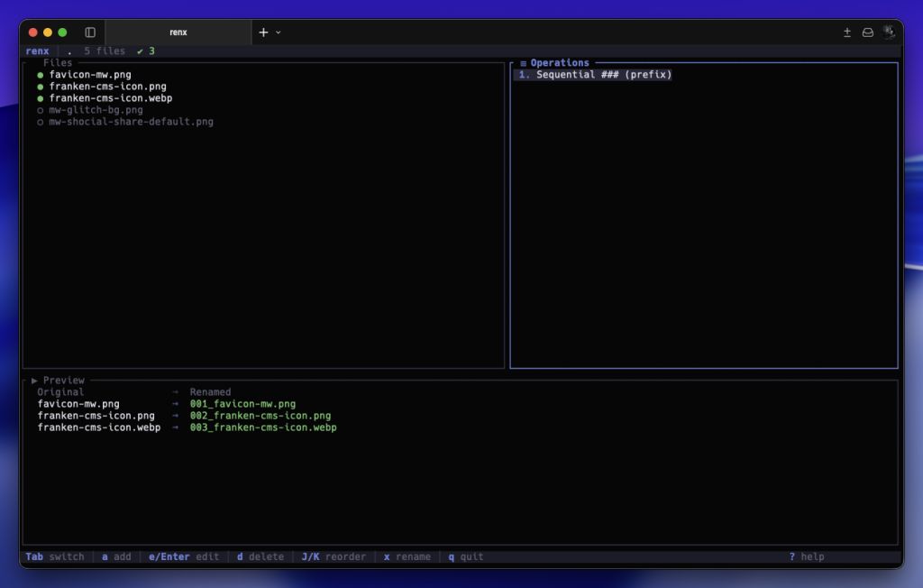This screenshot has height=588, width=923.
Task: Click the q quit hint in footer
Action: (x=466, y=556)
